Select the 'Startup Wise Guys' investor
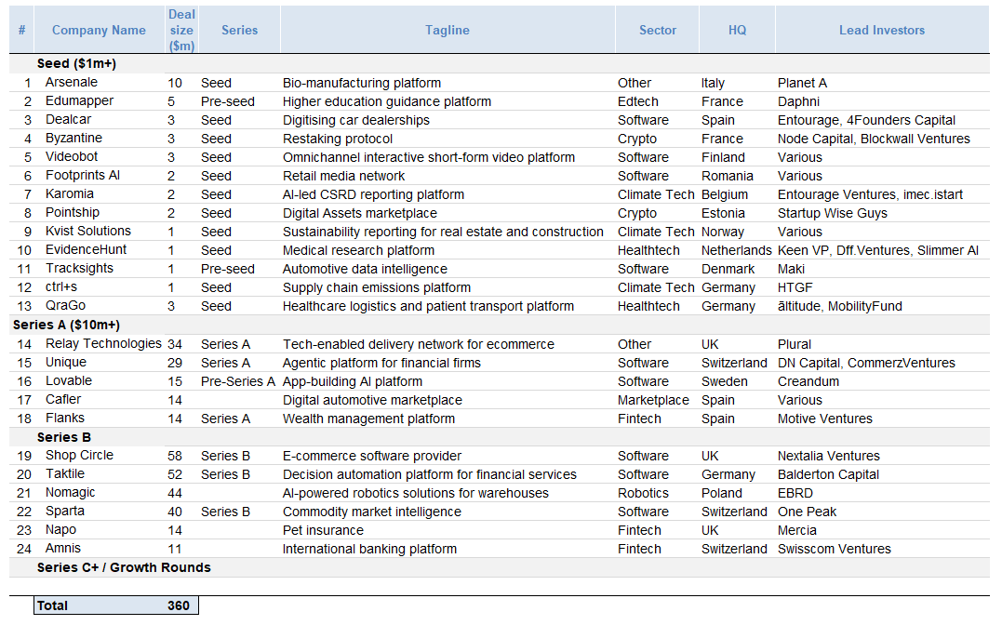Viewport: 1002px width, 625px height. point(832,213)
